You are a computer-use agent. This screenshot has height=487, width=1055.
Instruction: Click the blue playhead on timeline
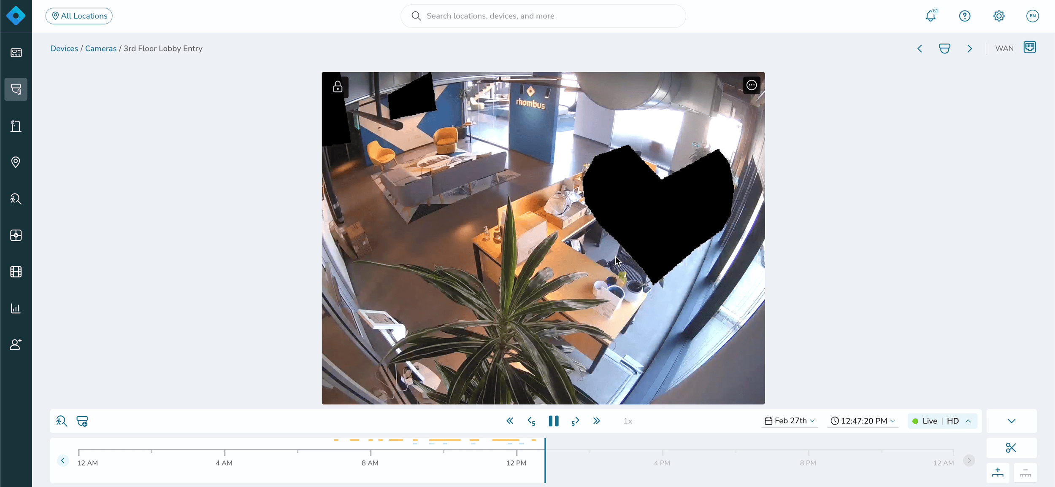point(545,460)
